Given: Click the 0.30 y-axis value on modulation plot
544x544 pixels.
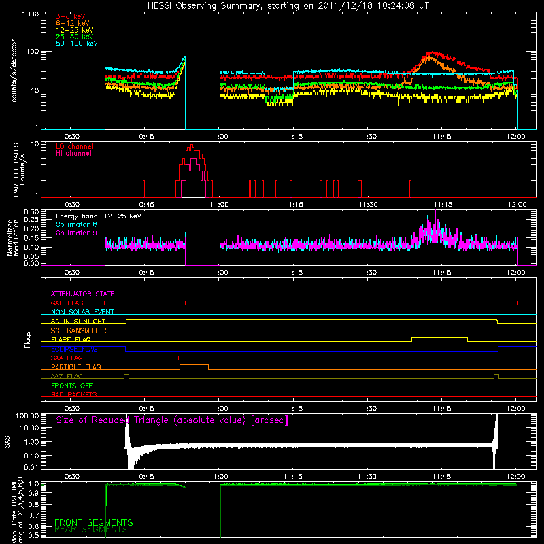Looking at the screenshot, I should (31, 211).
